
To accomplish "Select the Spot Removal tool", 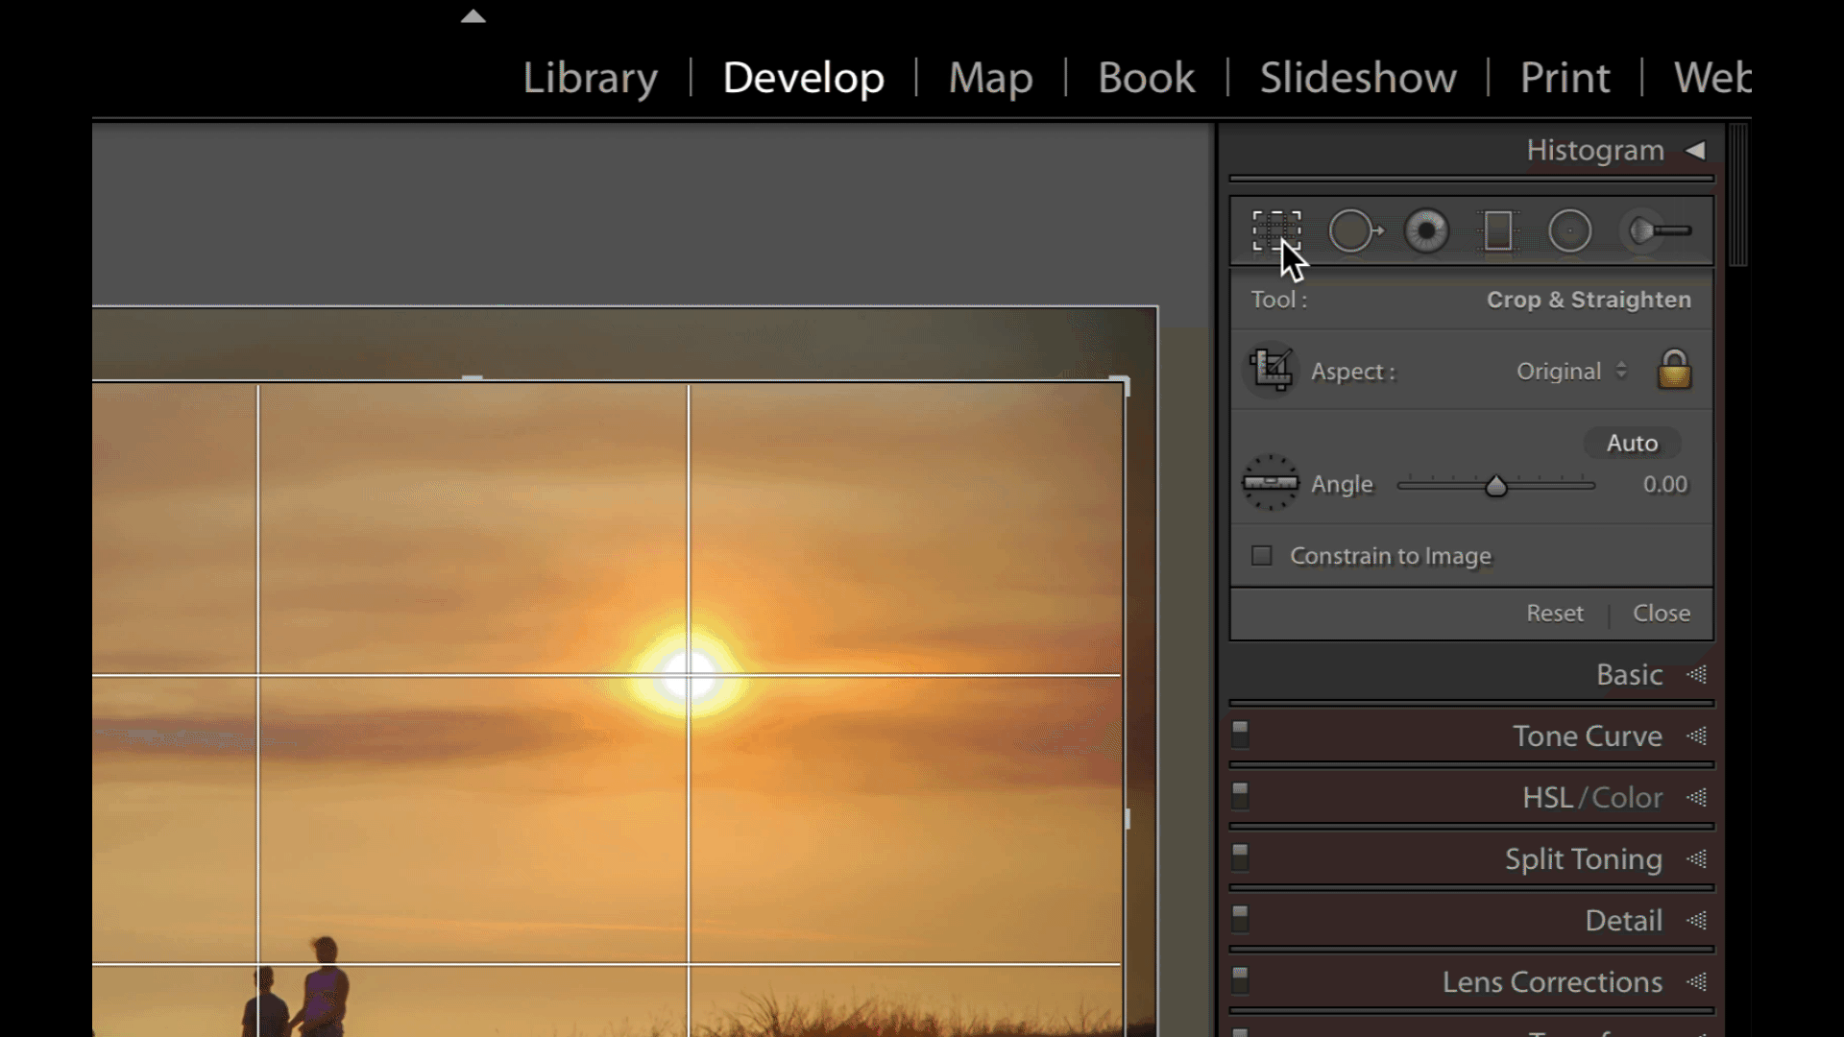I will pos(1354,230).
